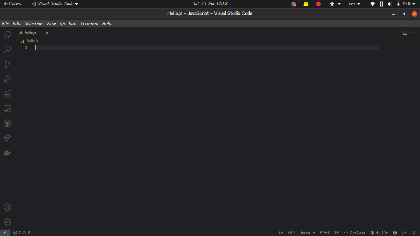Open the Run and Debug view
The image size is (420, 236).
[x=7, y=79]
